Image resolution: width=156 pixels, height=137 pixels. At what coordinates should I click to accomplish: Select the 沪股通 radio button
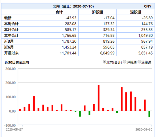pyautogui.click(x=124, y=62)
